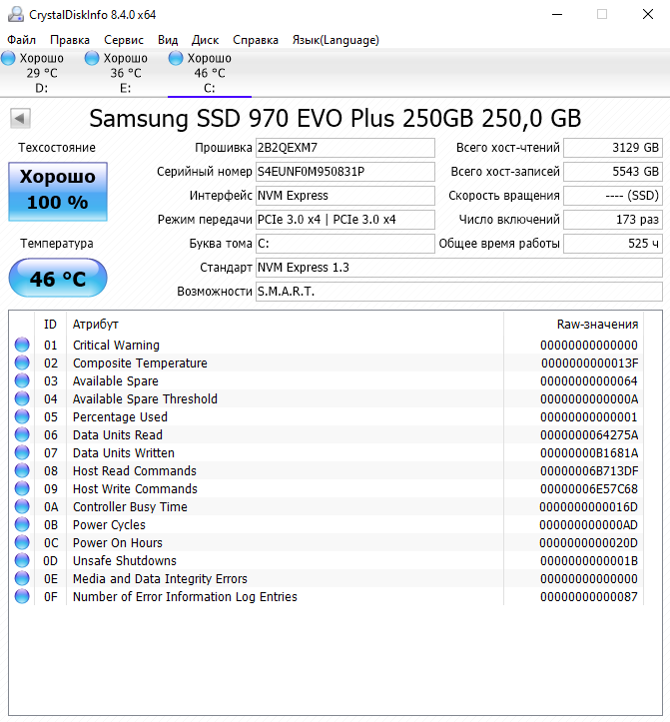Screen dimensions: 670x722
Task: Switch to disk E: tab
Action: coord(125,73)
